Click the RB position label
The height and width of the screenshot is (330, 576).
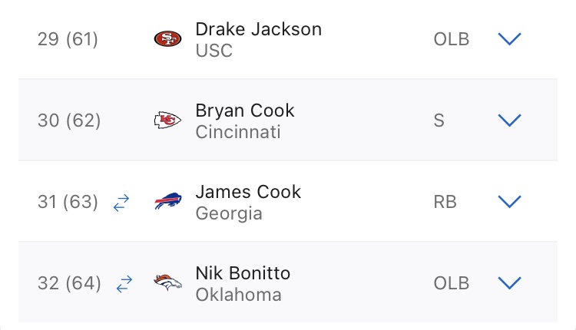[x=445, y=202]
